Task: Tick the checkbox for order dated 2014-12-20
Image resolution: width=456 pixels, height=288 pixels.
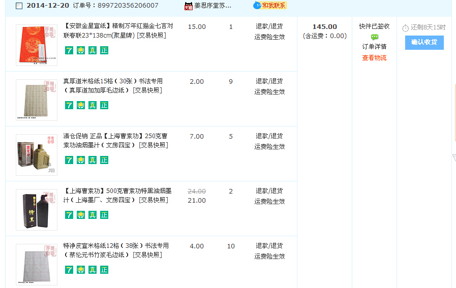Action: coord(19,6)
